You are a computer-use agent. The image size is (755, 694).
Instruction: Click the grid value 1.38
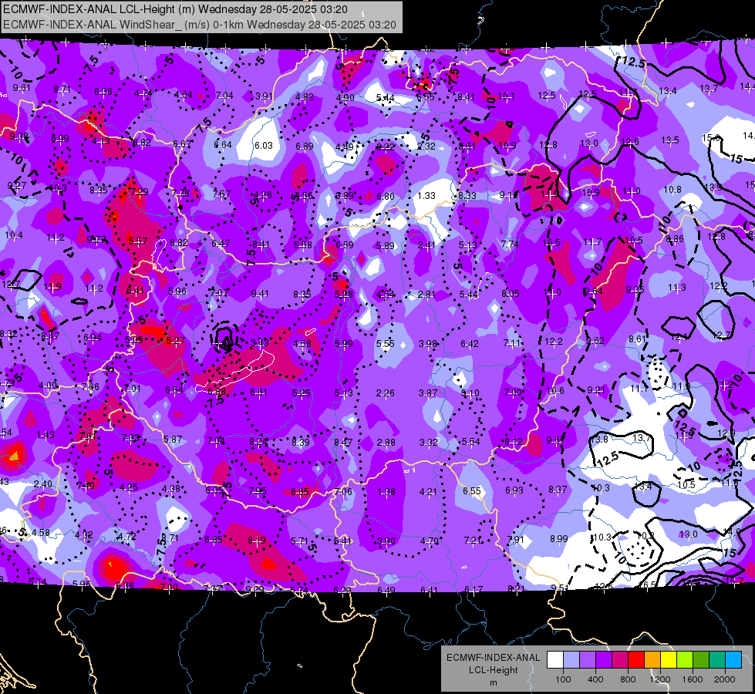pyautogui.click(x=386, y=492)
